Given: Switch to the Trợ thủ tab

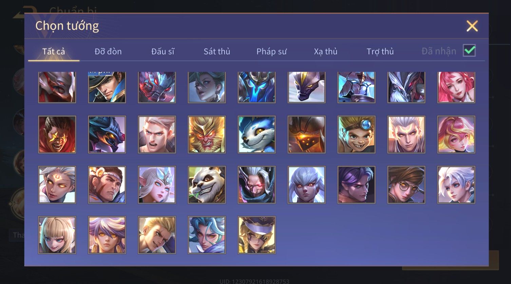Looking at the screenshot, I should (x=380, y=51).
